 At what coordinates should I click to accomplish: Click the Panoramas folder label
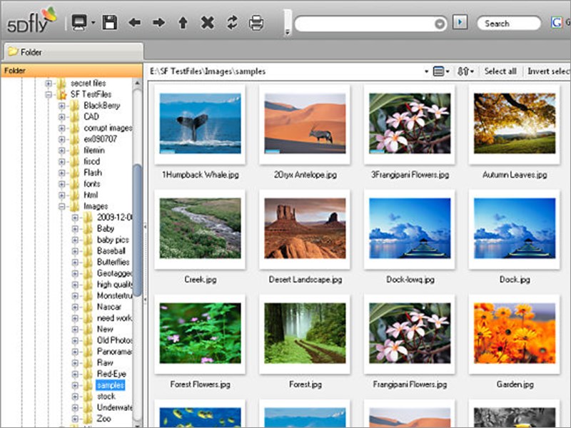114,352
